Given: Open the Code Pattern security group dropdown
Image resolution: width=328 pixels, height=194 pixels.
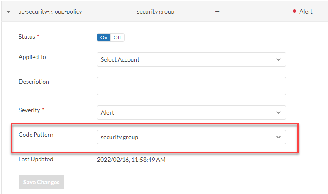Looking at the screenshot, I should pyautogui.click(x=191, y=137).
